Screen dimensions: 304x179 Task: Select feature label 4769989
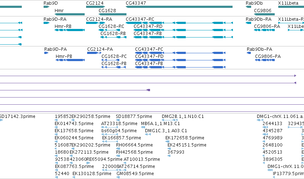273,138
